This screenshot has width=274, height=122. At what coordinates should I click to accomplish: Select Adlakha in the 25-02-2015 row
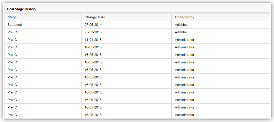(181, 32)
